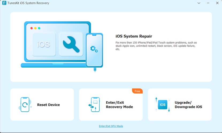Click the Recovery Mode phone-laptop icon
The image size is (222, 133).
(x=94, y=105)
